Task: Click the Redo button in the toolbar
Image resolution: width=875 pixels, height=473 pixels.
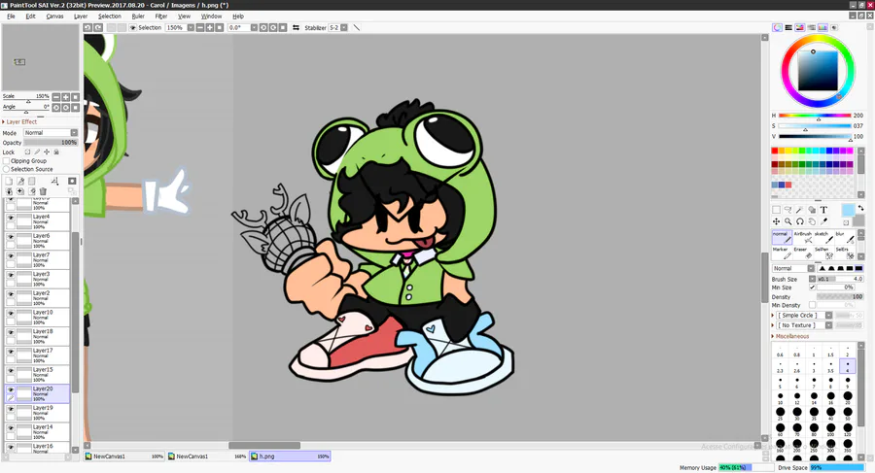Action: click(97, 27)
